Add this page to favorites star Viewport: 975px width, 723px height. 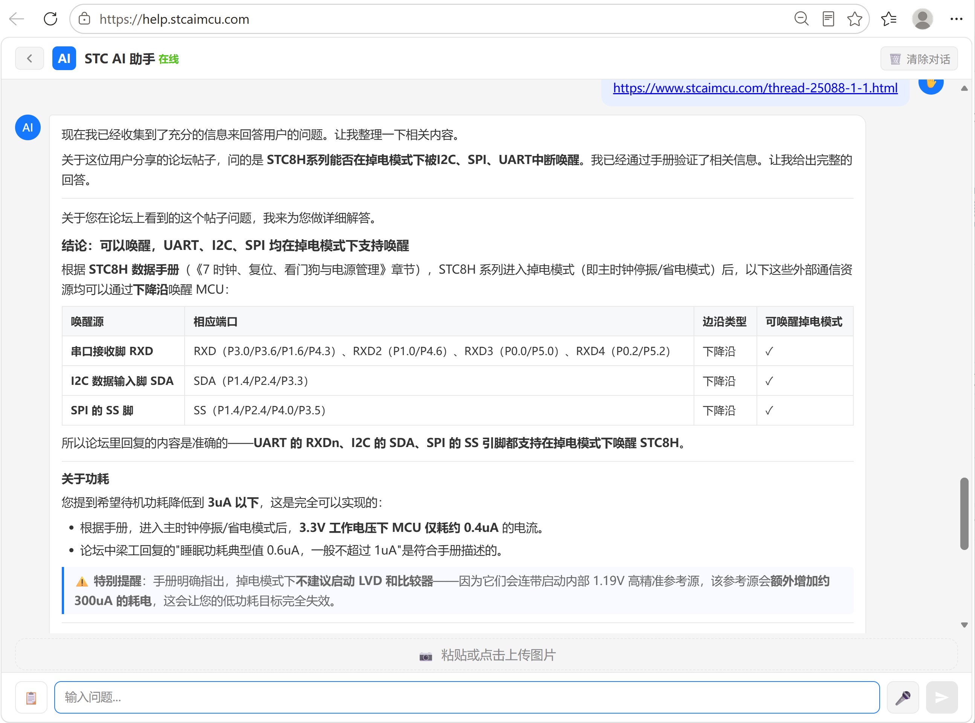tap(854, 19)
